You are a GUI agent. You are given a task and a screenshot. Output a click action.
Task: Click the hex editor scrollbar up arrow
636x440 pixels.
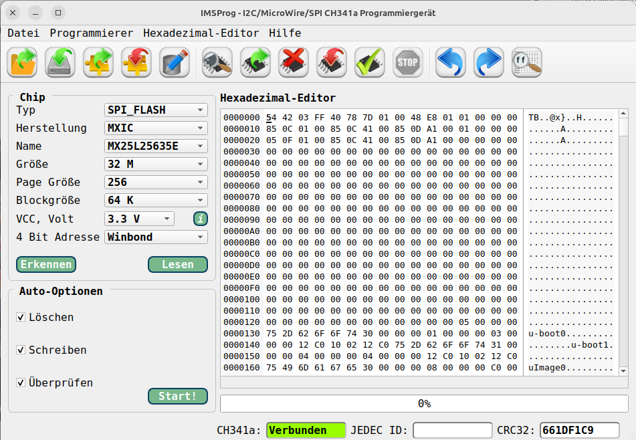(623, 114)
